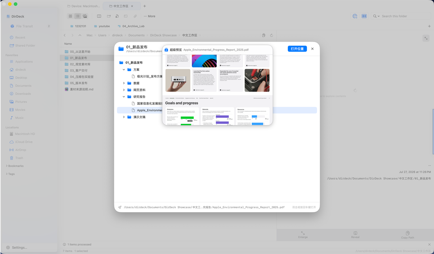Click Enlarge in preview pane
This screenshot has height=254, width=434.
pyautogui.click(x=303, y=235)
